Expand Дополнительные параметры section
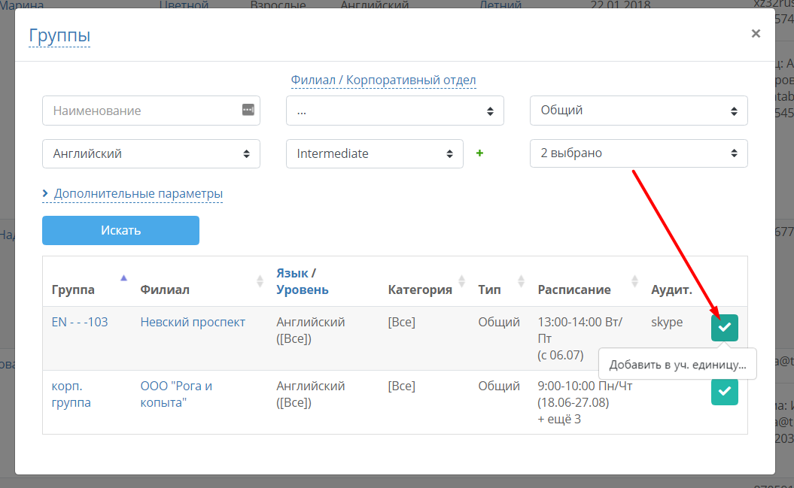This screenshot has height=488, width=794. [x=132, y=194]
